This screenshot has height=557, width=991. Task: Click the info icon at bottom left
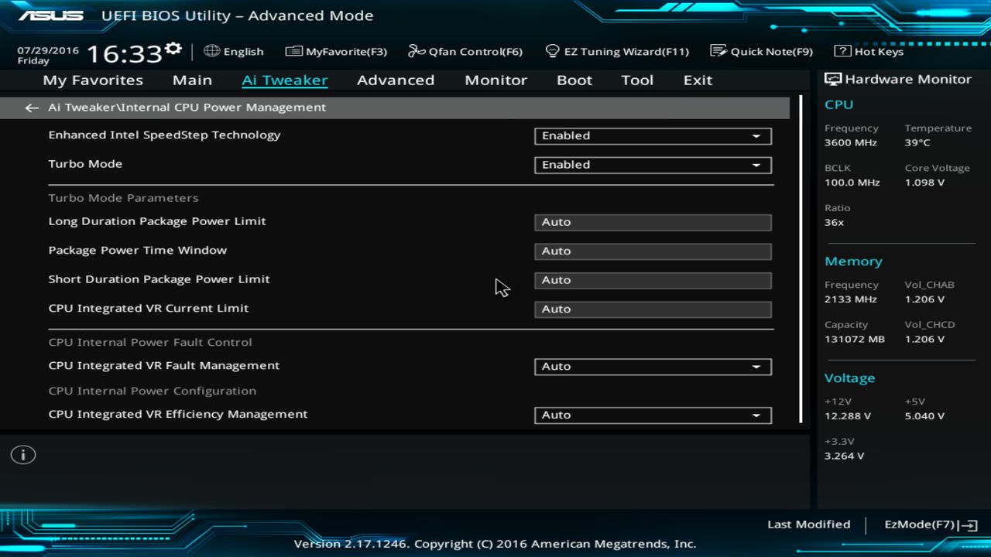pyautogui.click(x=22, y=455)
